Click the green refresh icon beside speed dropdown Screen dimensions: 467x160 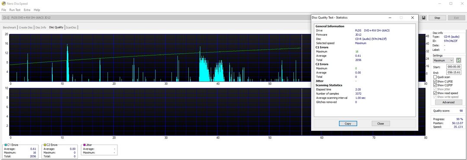458,60
